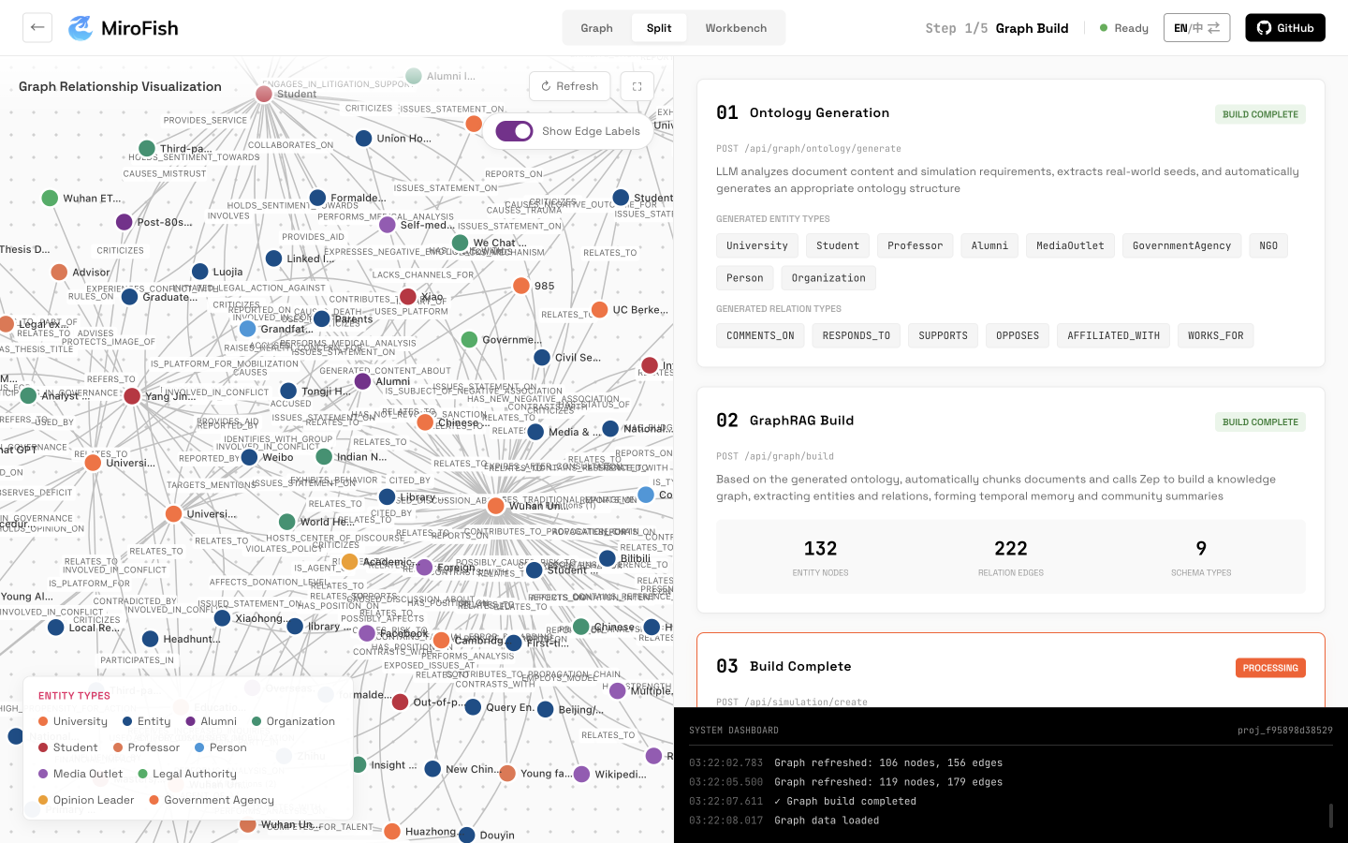
Task: Click project id proj_f95898d38529
Action: [x=1285, y=730]
